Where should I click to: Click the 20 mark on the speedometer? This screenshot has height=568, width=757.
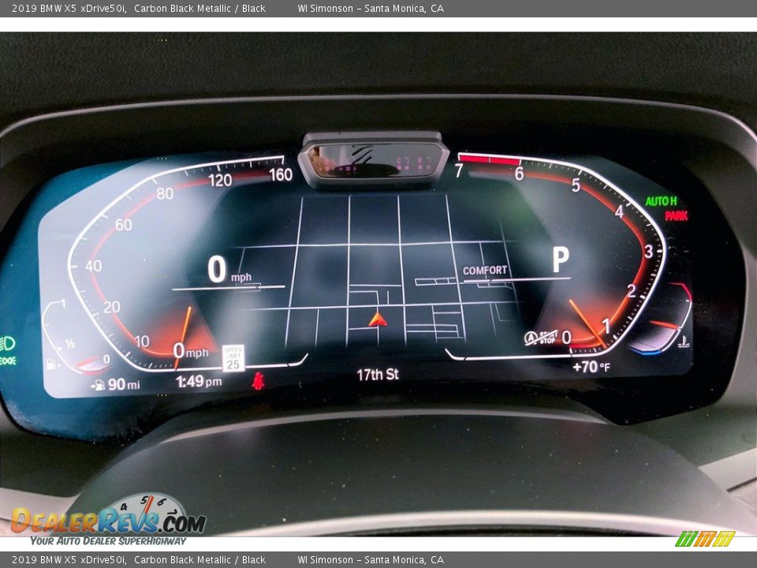click(111, 307)
